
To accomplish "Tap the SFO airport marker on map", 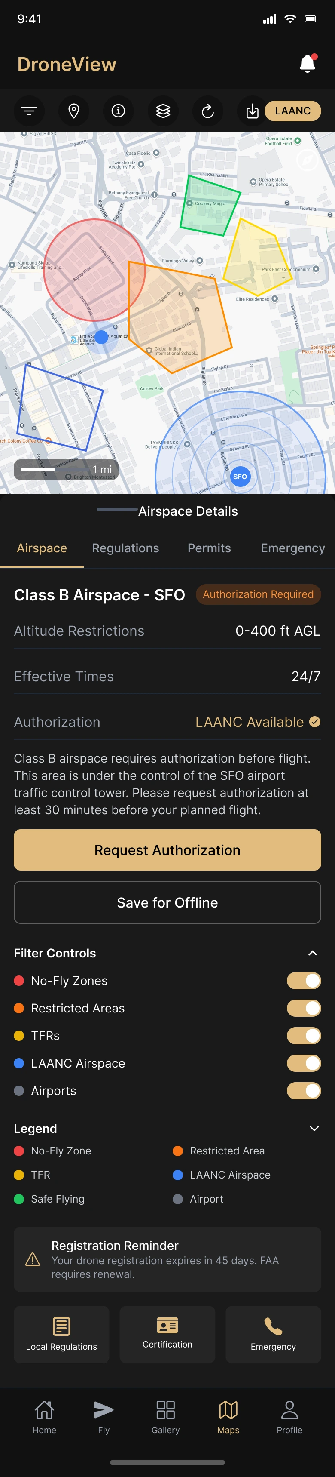I will click(x=240, y=477).
